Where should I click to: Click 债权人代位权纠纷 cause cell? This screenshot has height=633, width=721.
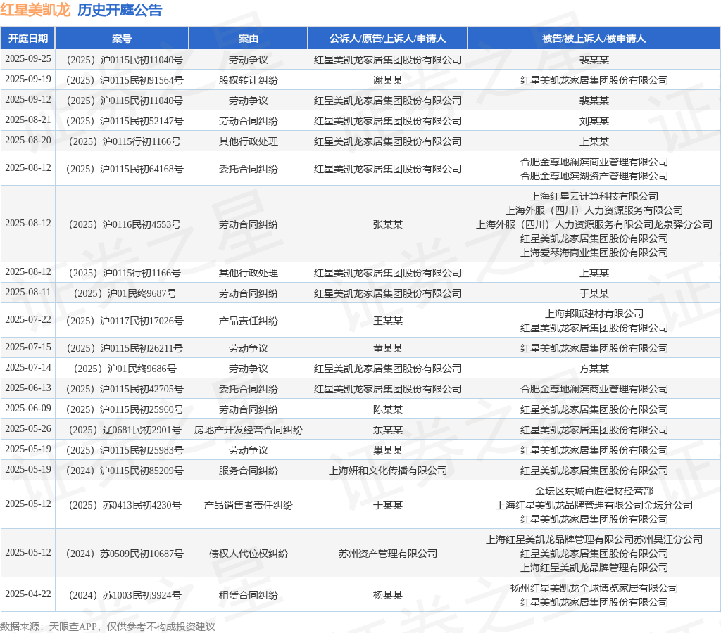249,554
